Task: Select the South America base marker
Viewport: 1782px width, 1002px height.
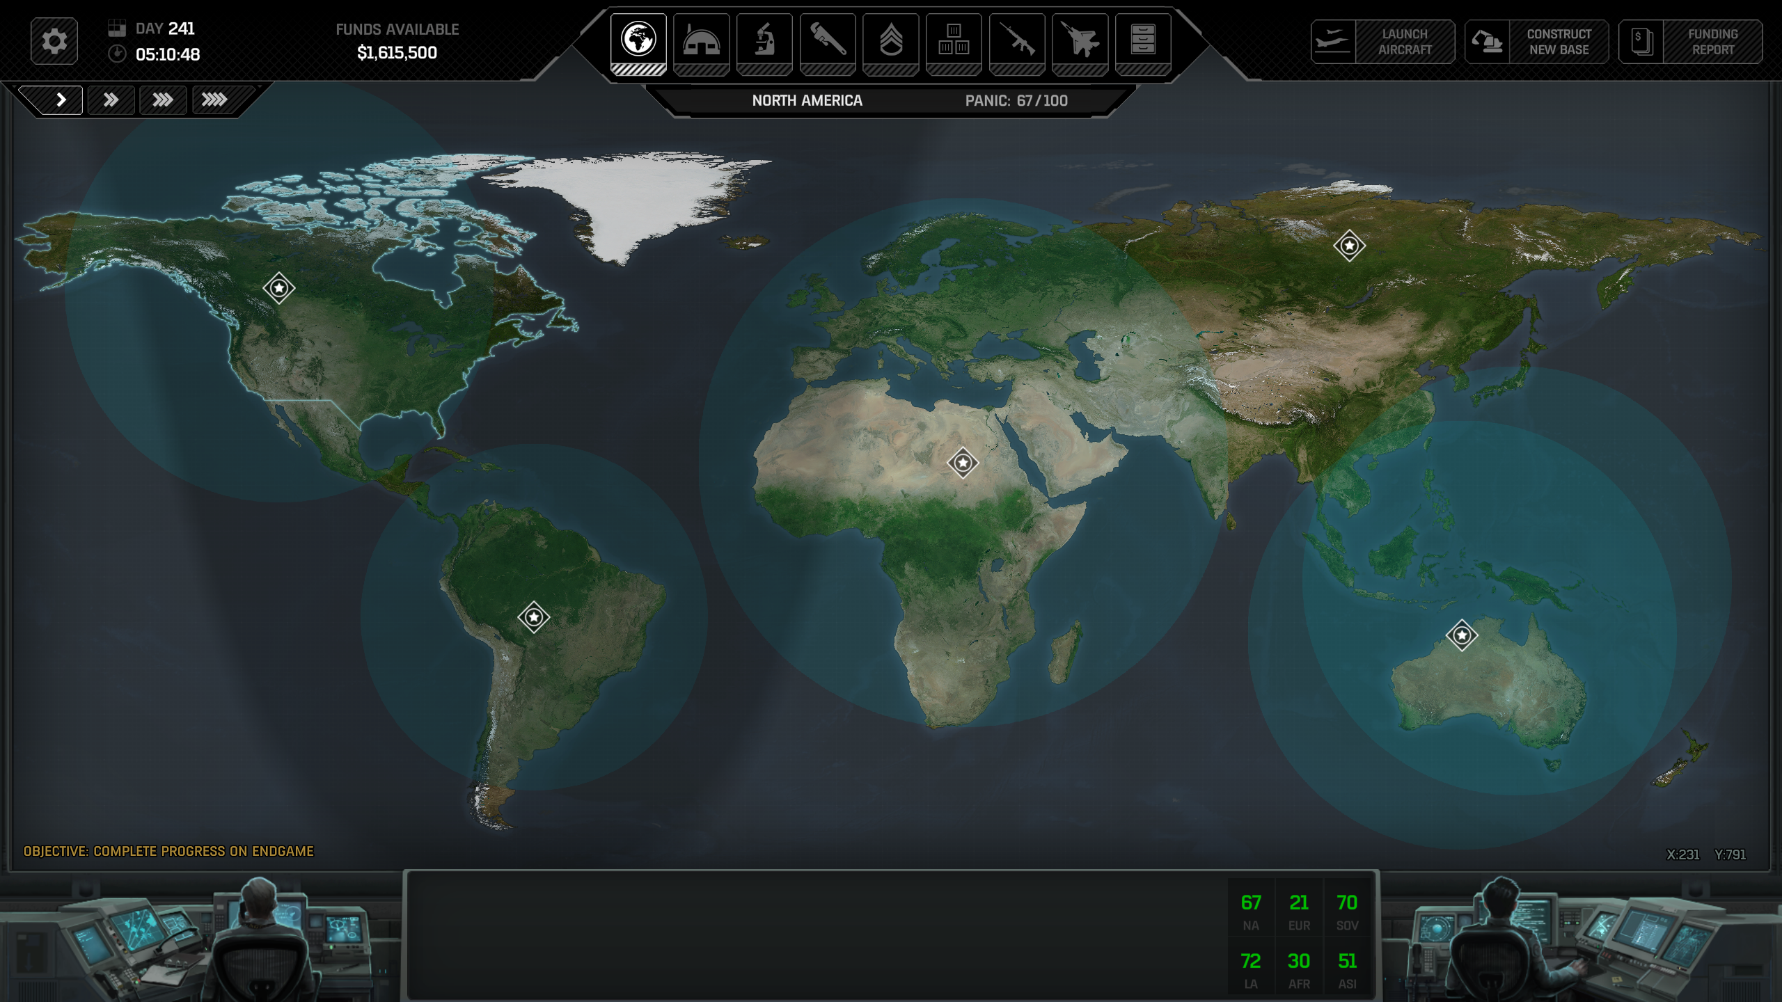Action: tap(534, 617)
